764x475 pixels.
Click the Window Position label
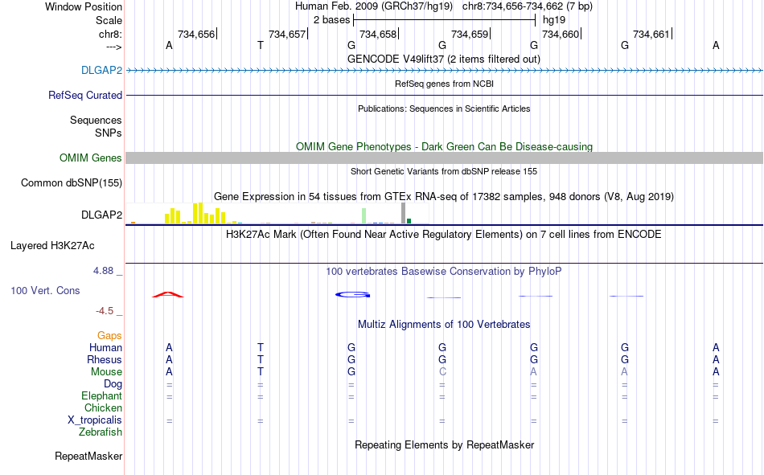point(84,6)
